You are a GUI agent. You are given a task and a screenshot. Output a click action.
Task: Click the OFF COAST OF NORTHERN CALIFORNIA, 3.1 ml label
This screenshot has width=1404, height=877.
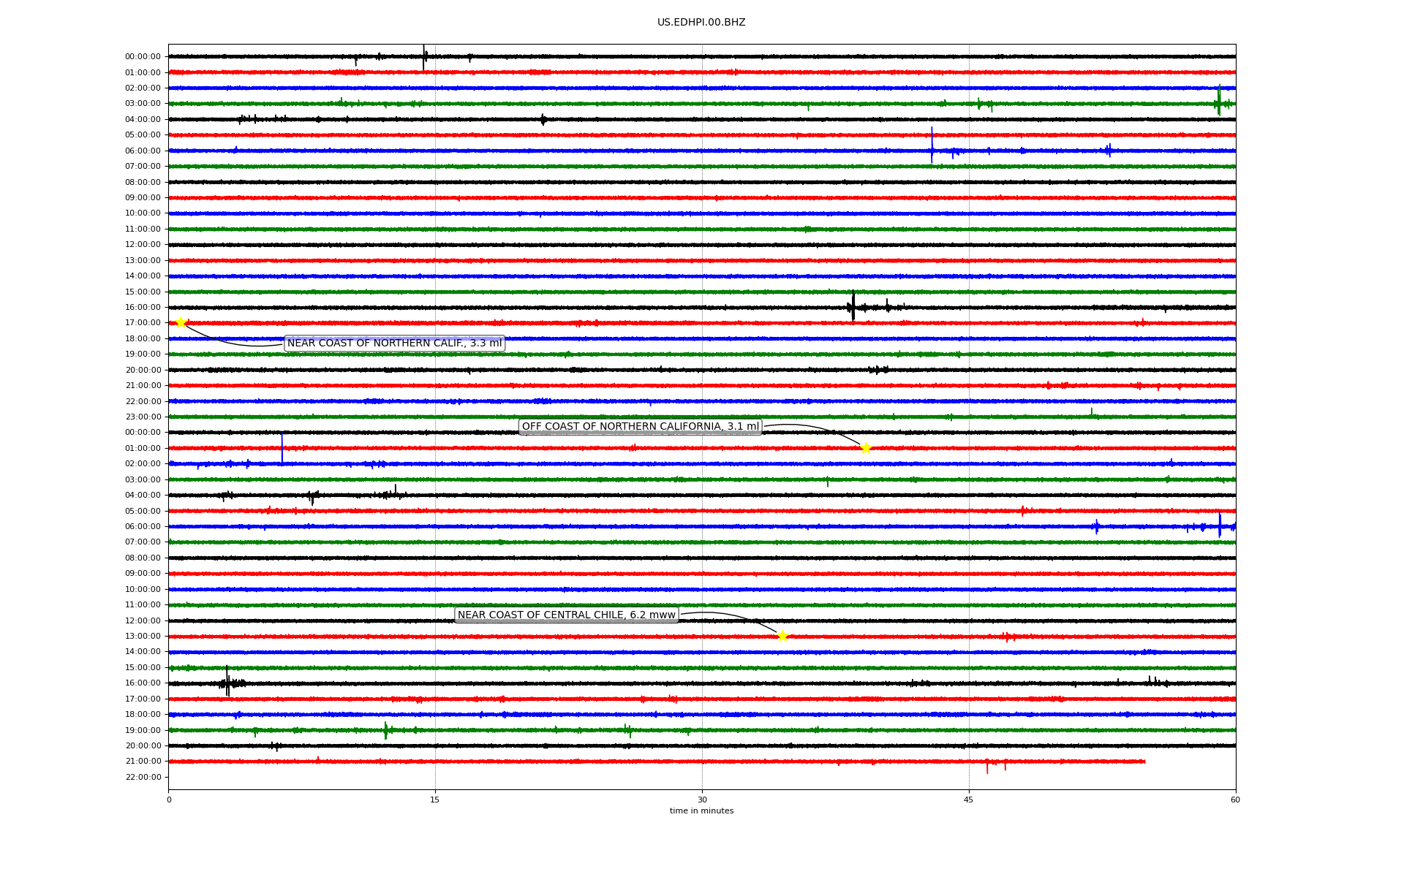[640, 427]
